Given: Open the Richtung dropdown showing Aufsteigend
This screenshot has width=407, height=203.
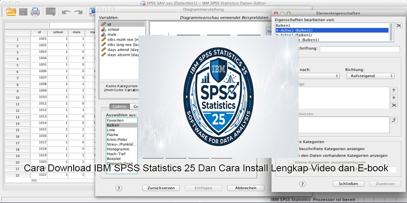Looking at the screenshot, I should 370,76.
